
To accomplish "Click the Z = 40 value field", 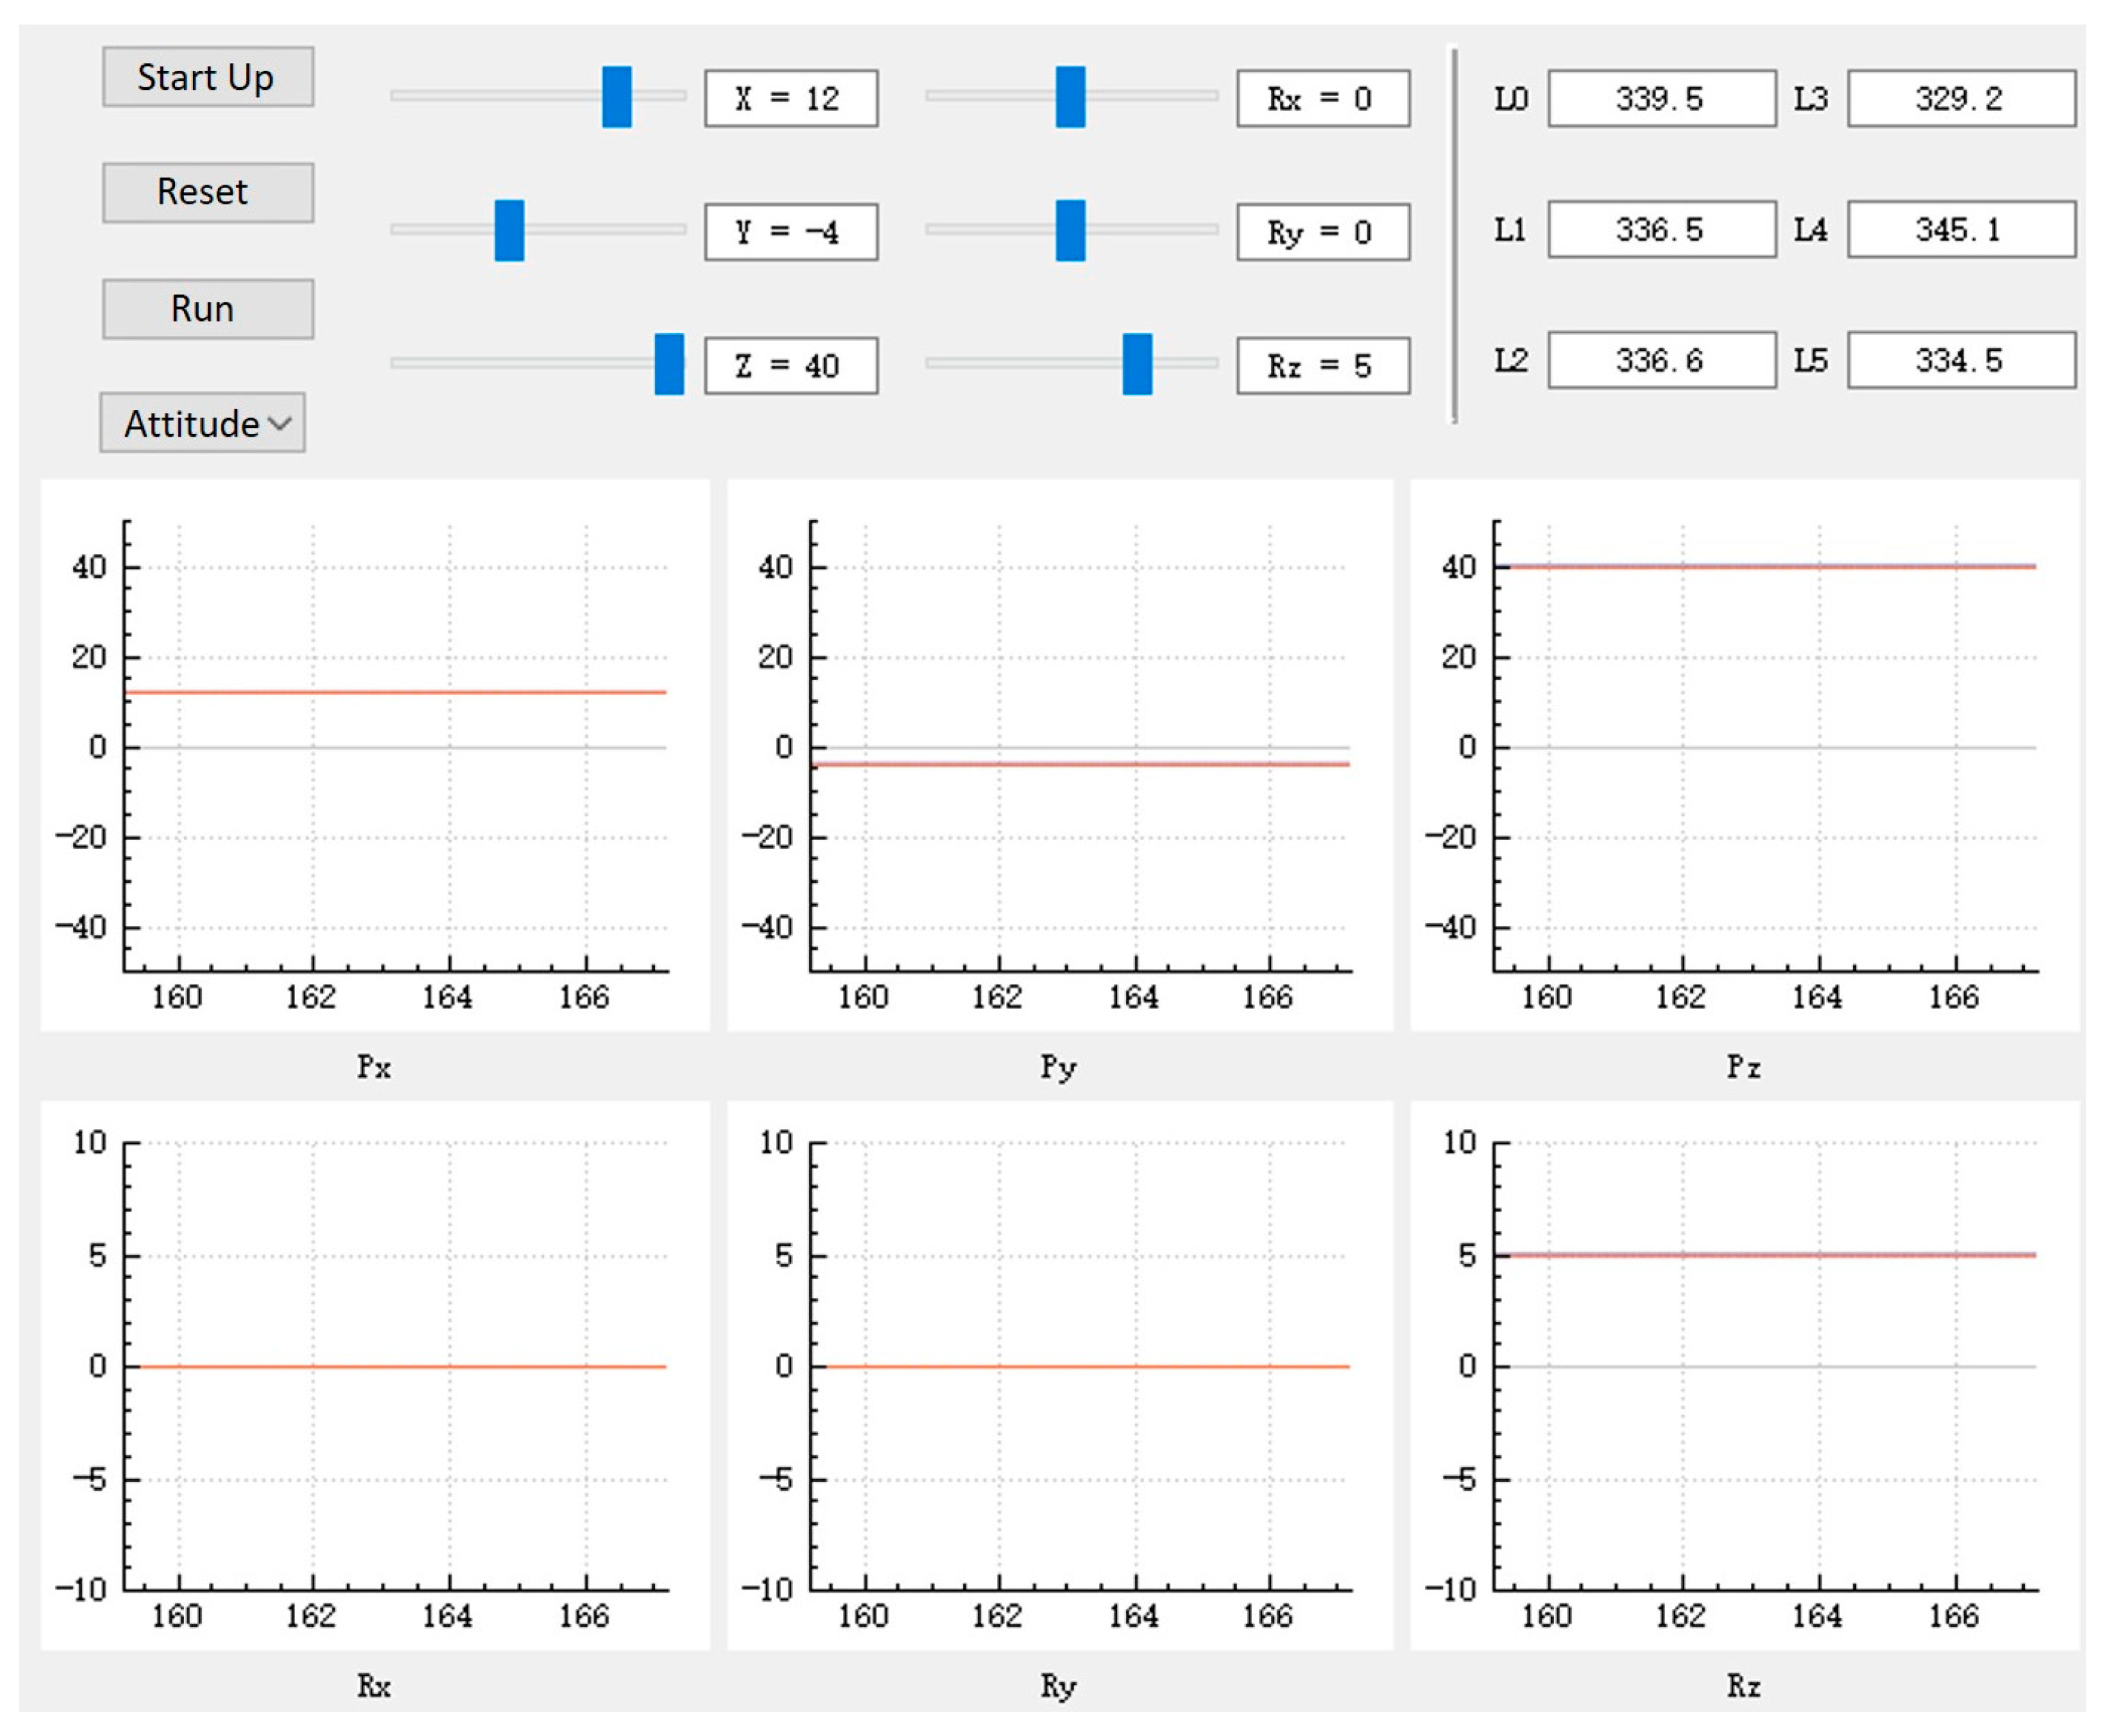I will tap(791, 365).
